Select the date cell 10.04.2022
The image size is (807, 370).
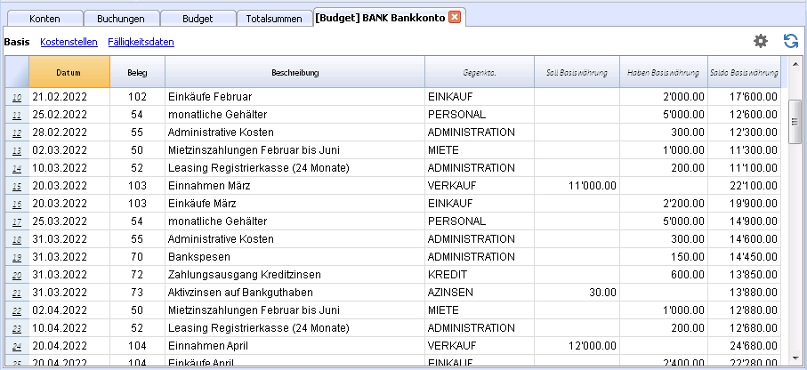pyautogui.click(x=69, y=328)
